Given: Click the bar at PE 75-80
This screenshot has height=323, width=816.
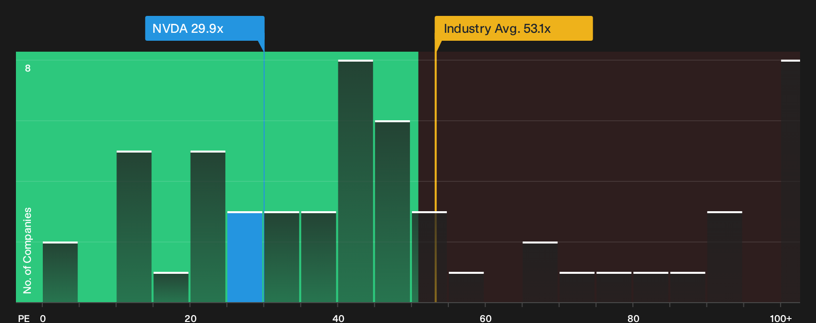Looking at the screenshot, I should pos(614,287).
